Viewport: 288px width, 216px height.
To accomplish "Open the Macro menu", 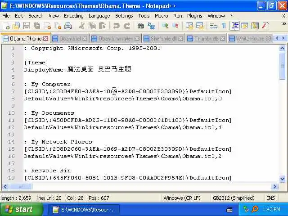I will [x=161, y=16].
